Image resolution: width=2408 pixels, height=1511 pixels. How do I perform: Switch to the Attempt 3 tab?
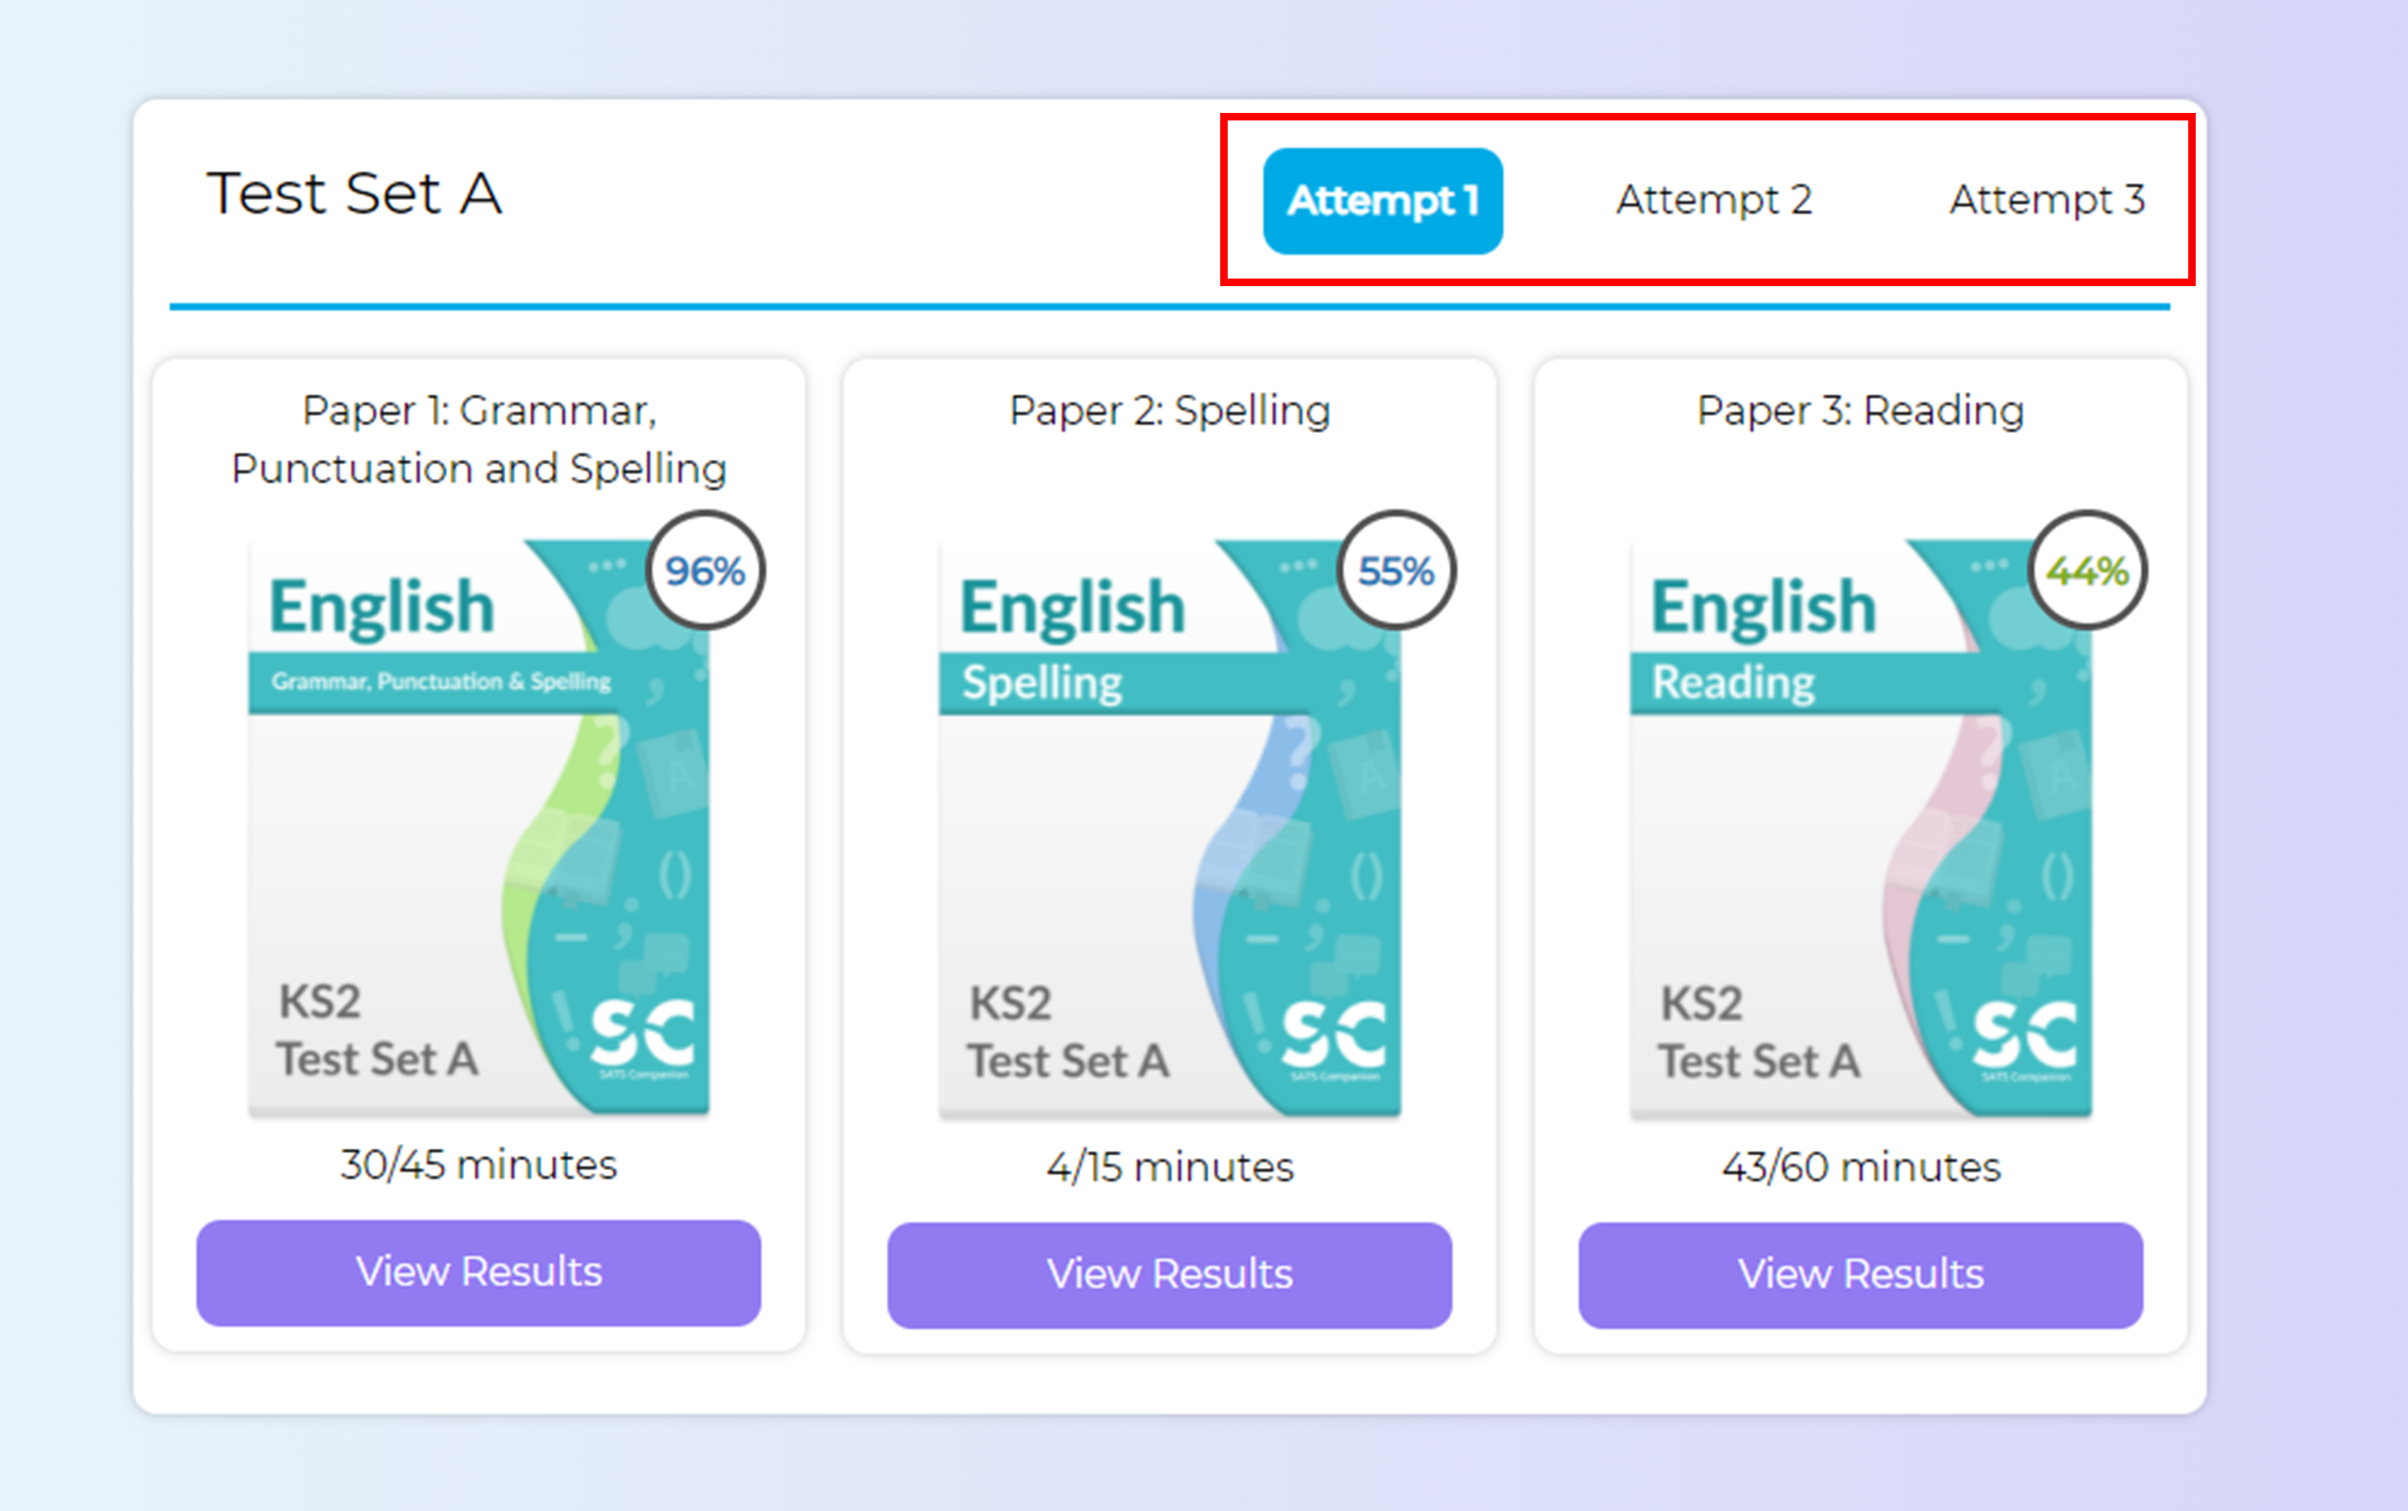pyautogui.click(x=2046, y=200)
